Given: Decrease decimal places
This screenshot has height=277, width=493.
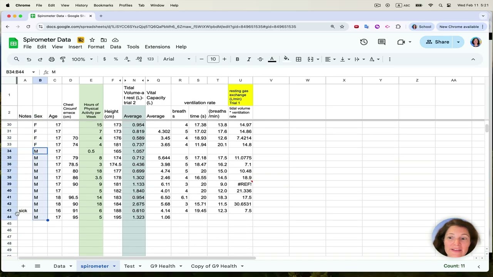Looking at the screenshot, I should tap(127, 59).
